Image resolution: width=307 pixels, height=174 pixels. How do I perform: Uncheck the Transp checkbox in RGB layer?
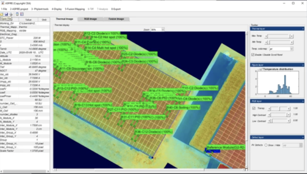254,108
